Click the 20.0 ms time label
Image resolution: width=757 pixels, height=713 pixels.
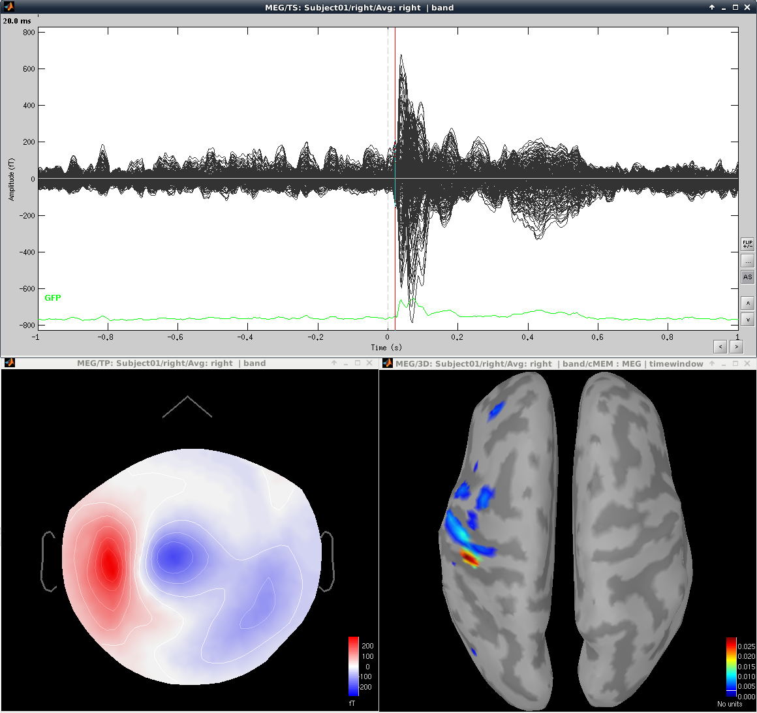coord(17,21)
